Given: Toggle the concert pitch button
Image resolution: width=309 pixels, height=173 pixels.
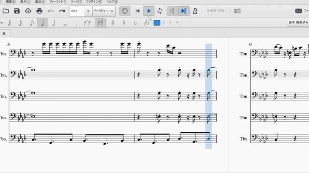Looking at the screenshot, I should point(216,11).
